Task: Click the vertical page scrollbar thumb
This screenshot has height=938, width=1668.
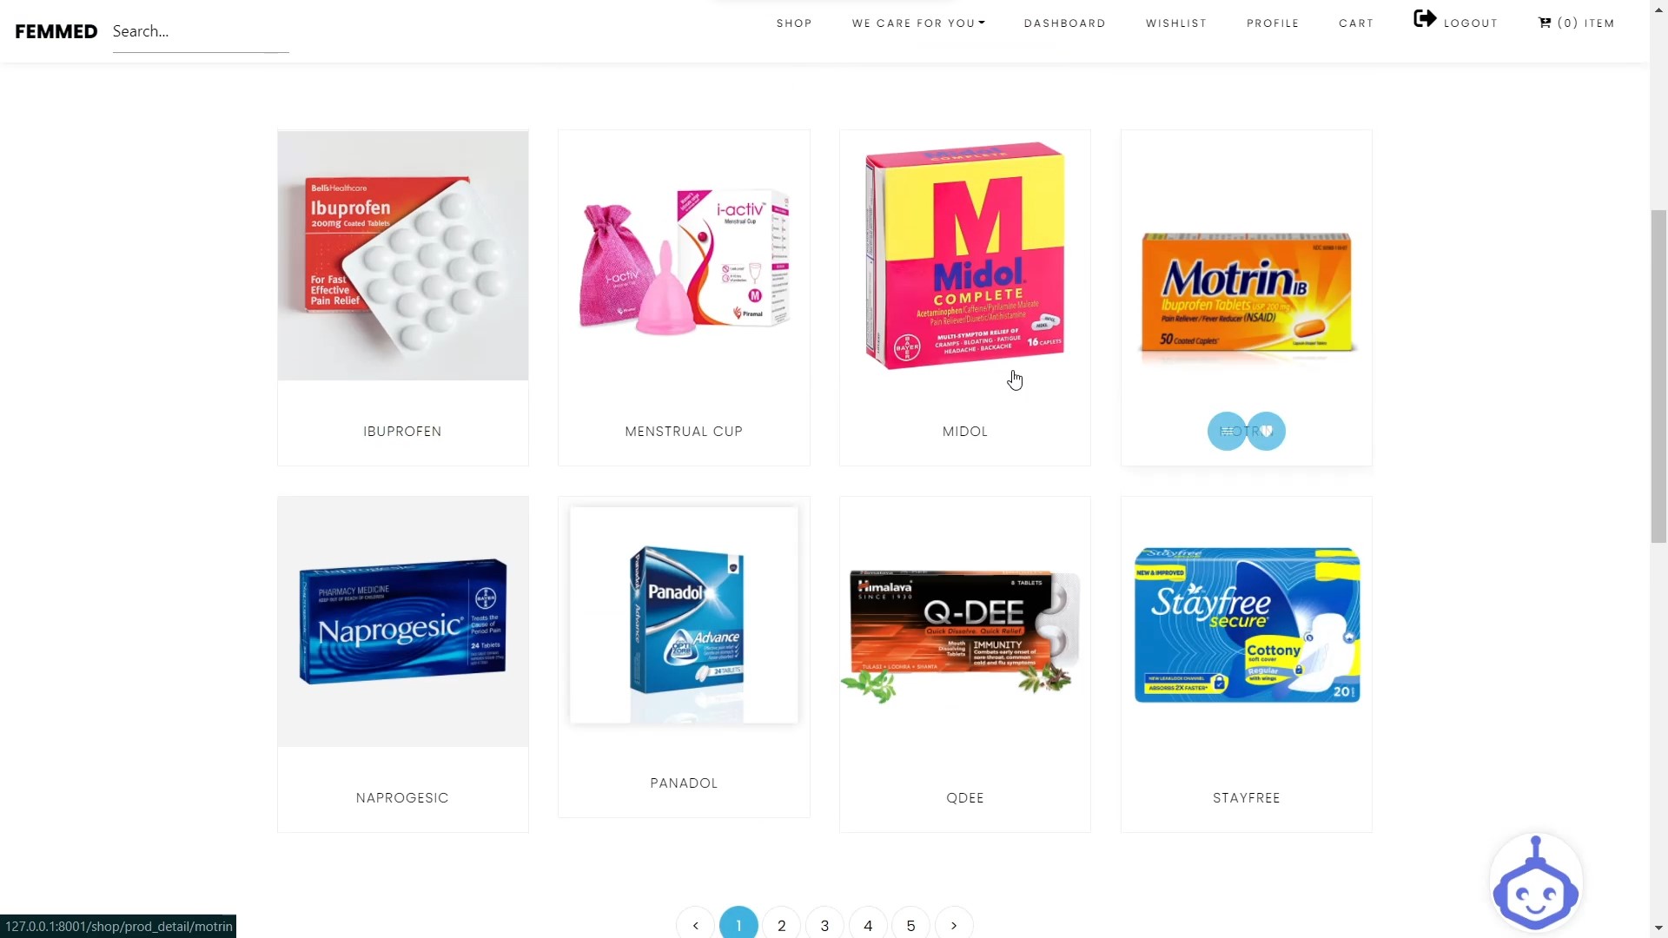Action: [1658, 376]
